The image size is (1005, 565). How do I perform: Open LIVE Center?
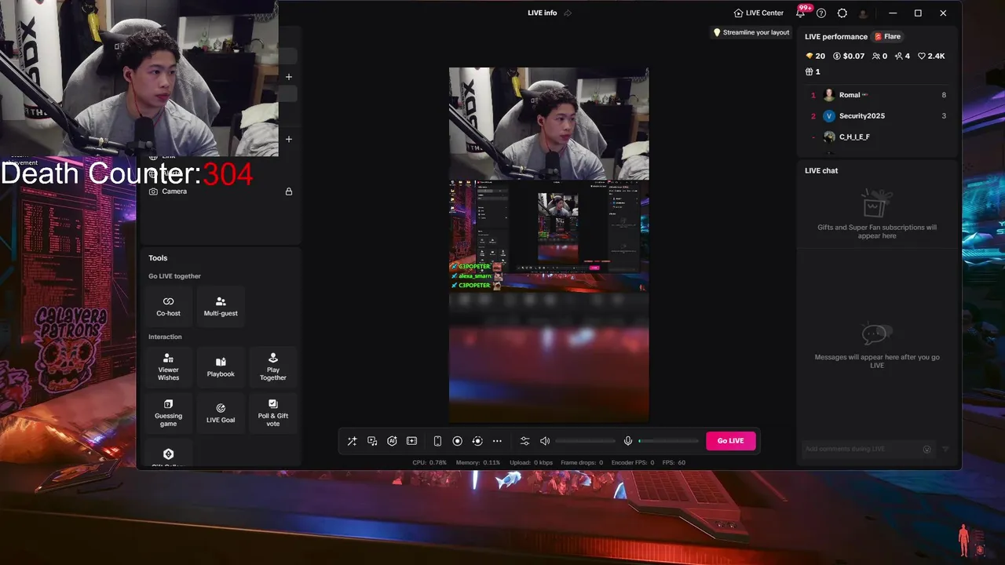(x=758, y=13)
